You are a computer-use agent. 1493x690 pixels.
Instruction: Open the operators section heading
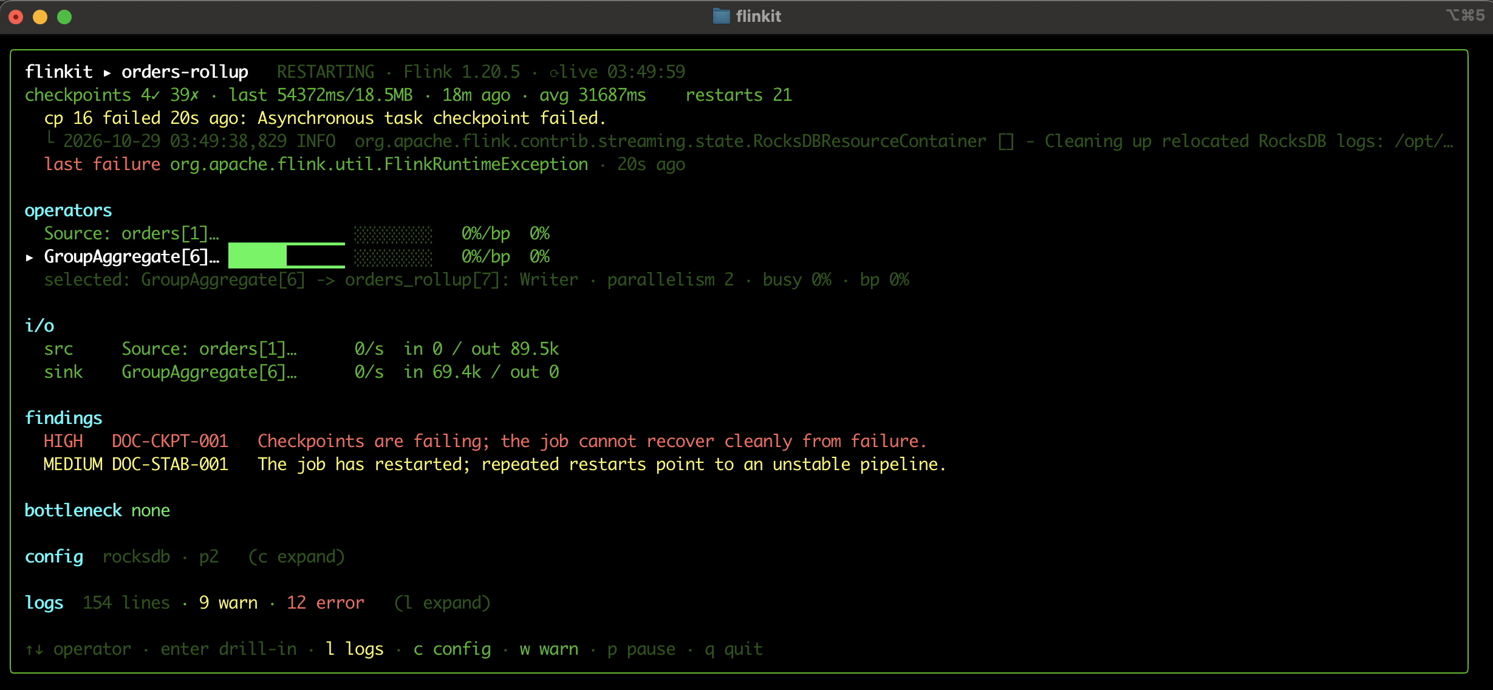click(x=68, y=211)
